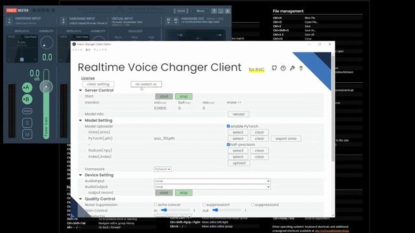Click the VBAN button in Voicemeeter
Screen dimensions: 415x233
(x=181, y=11)
